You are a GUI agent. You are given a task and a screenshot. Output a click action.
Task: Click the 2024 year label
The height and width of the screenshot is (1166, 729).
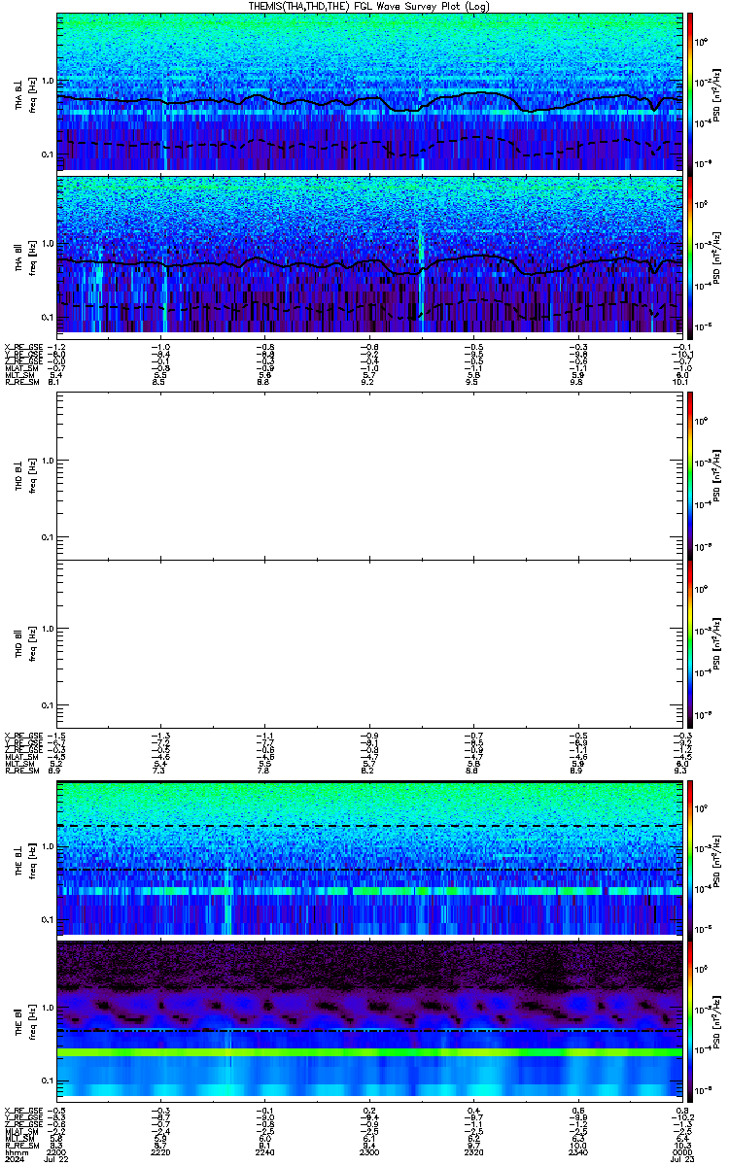[x=14, y=1159]
